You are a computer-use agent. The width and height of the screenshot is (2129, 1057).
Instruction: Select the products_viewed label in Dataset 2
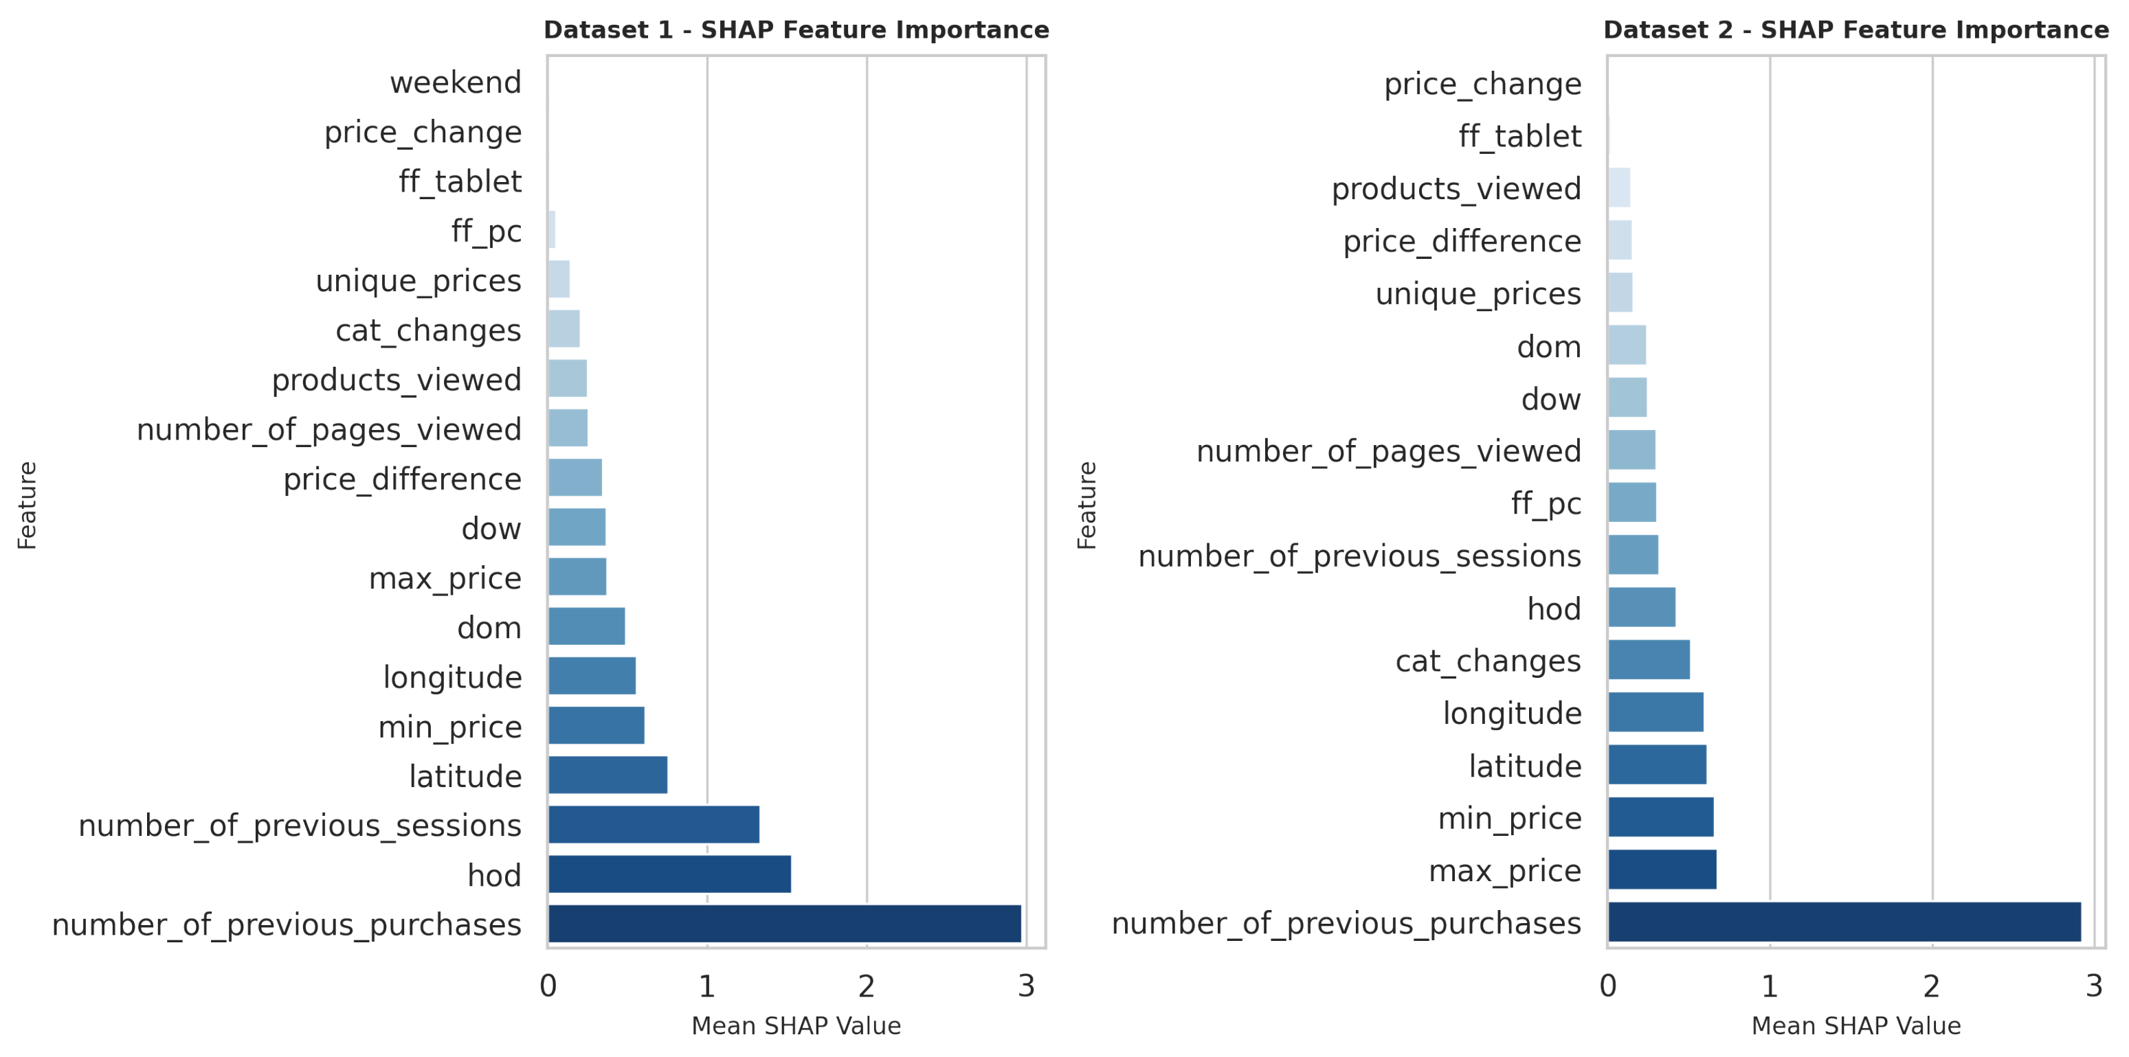click(1456, 188)
